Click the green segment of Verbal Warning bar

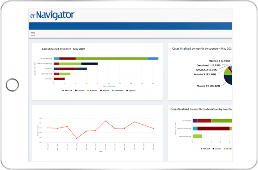pos(64,74)
